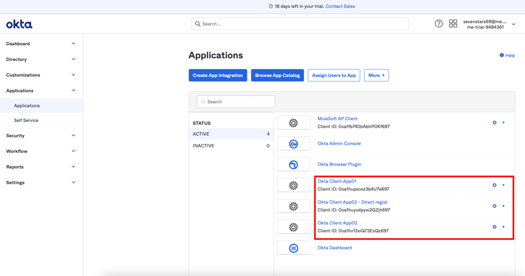
Task: Open the apps grid icon in header
Action: coord(453,24)
